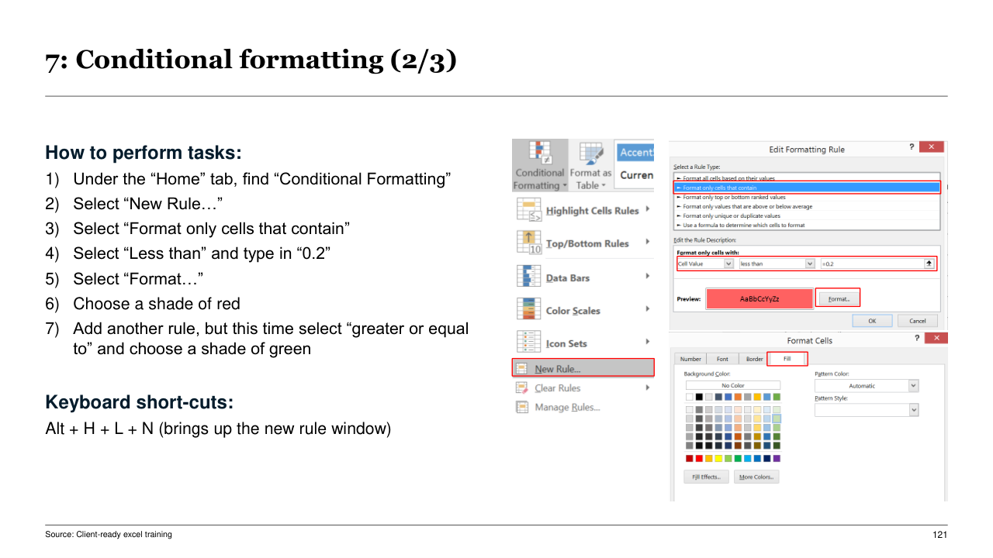The image size is (993, 558).
Task: Open the 'less than' operator dropdown
Action: [810, 263]
